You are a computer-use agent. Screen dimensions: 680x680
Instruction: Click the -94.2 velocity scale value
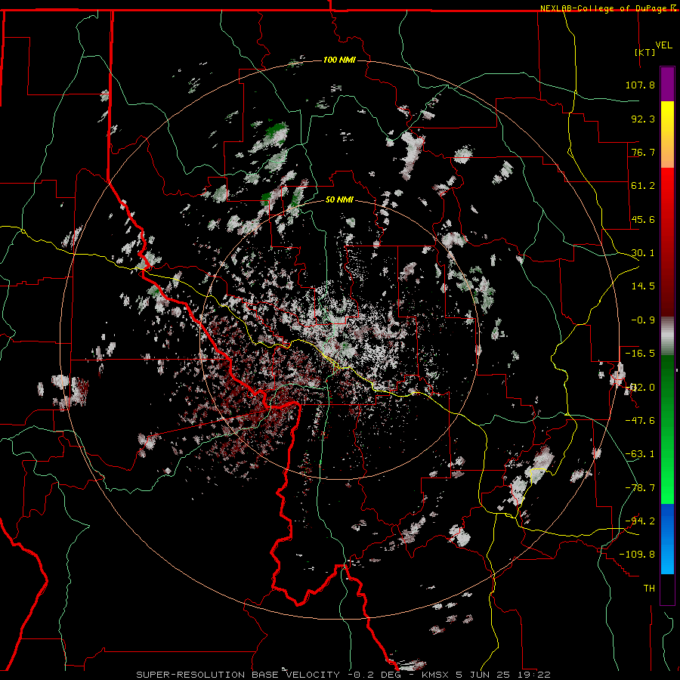tap(640, 521)
